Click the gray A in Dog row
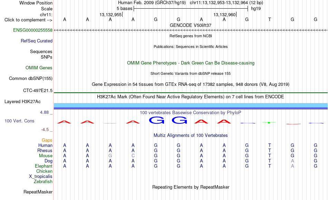The image size is (328, 200). (x=292, y=161)
